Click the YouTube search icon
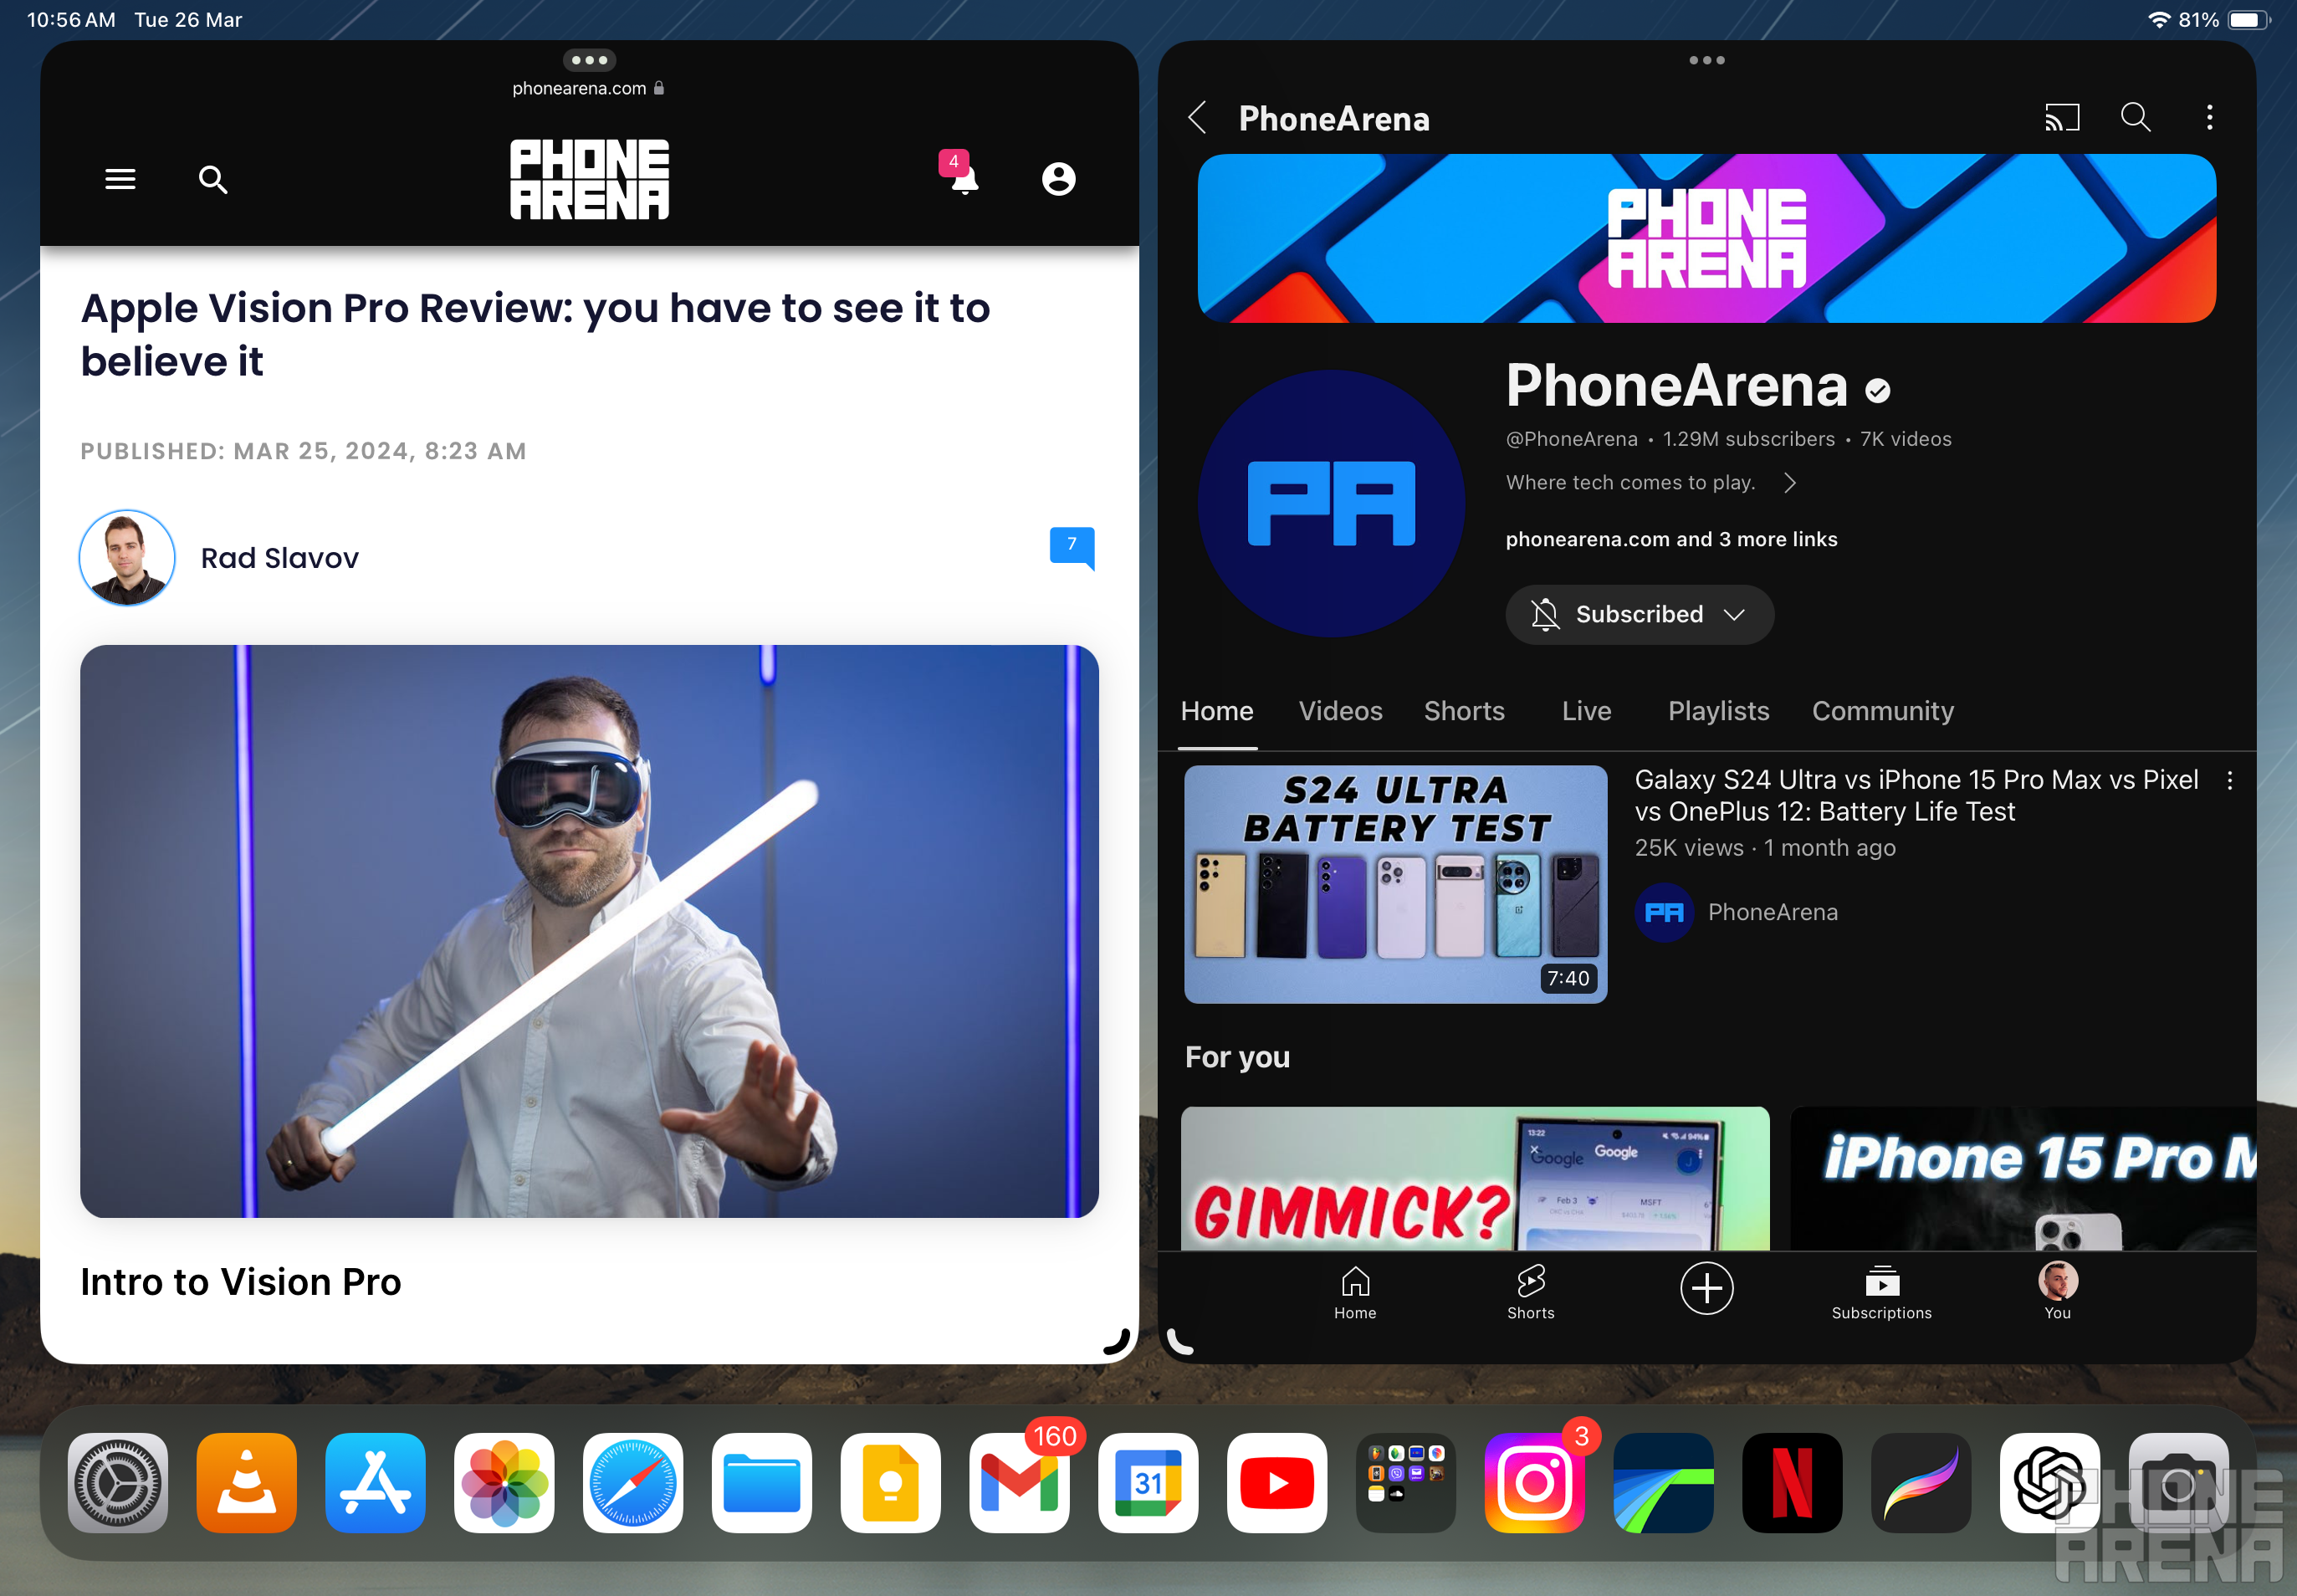The width and height of the screenshot is (2297, 1596). click(2136, 117)
